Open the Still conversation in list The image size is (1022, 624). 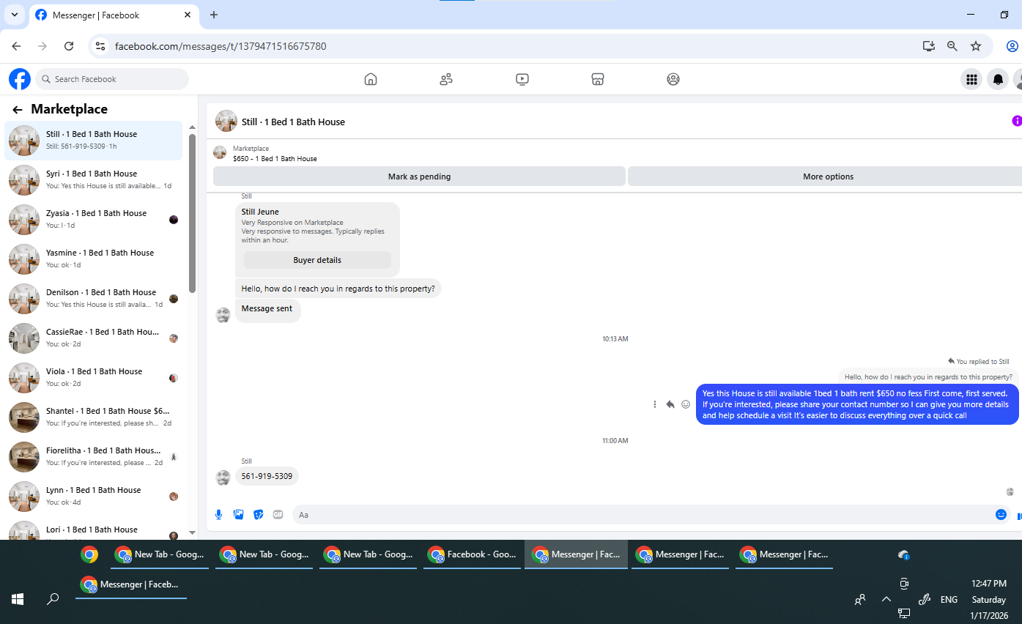(94, 140)
